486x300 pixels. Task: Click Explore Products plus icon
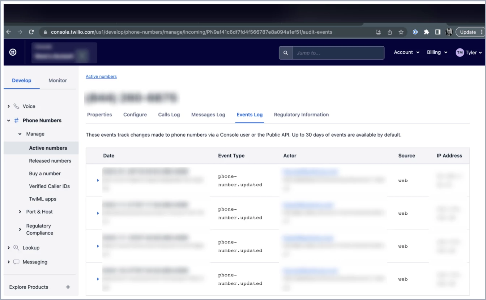68,287
